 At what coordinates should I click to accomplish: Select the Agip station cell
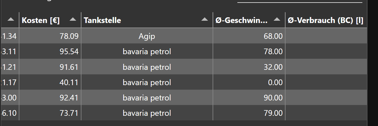pyautogui.click(x=147, y=36)
